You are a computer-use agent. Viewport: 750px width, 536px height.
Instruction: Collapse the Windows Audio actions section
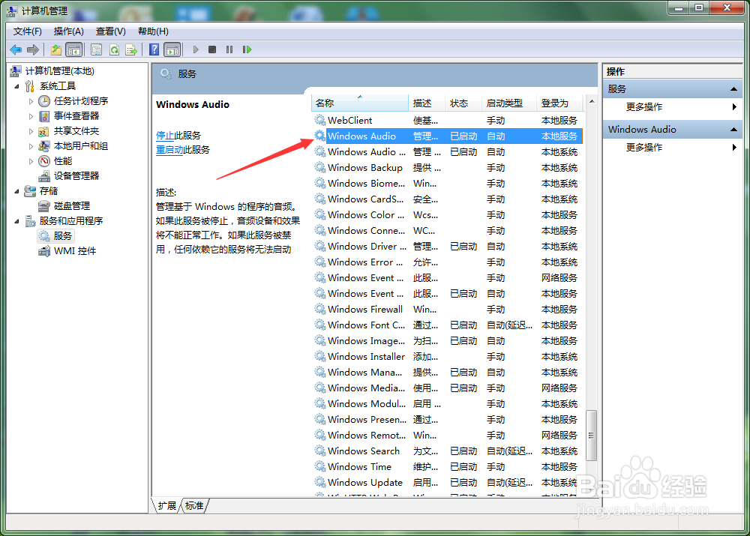(733, 130)
